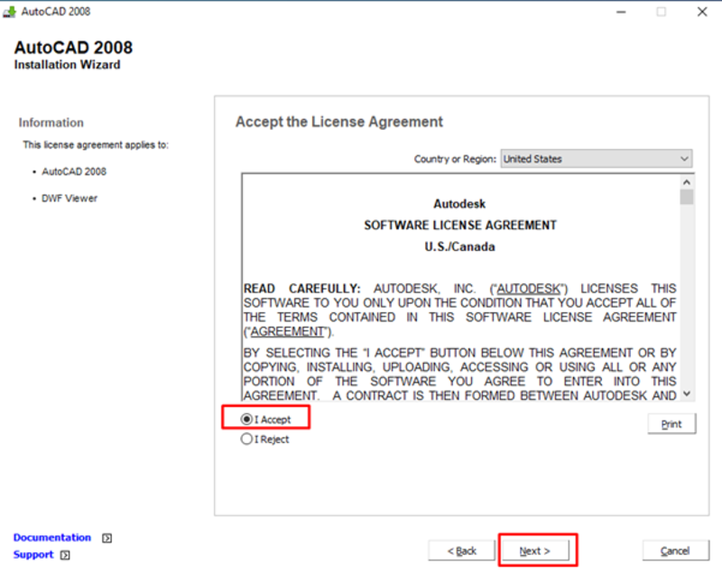
Task: Click the AutoCAD 2008 bullet item
Action: point(74,171)
